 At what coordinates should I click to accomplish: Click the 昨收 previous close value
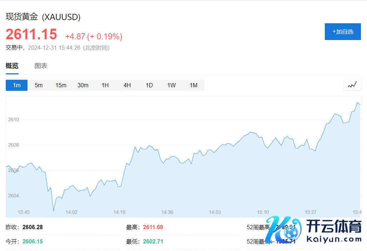pos(31,227)
